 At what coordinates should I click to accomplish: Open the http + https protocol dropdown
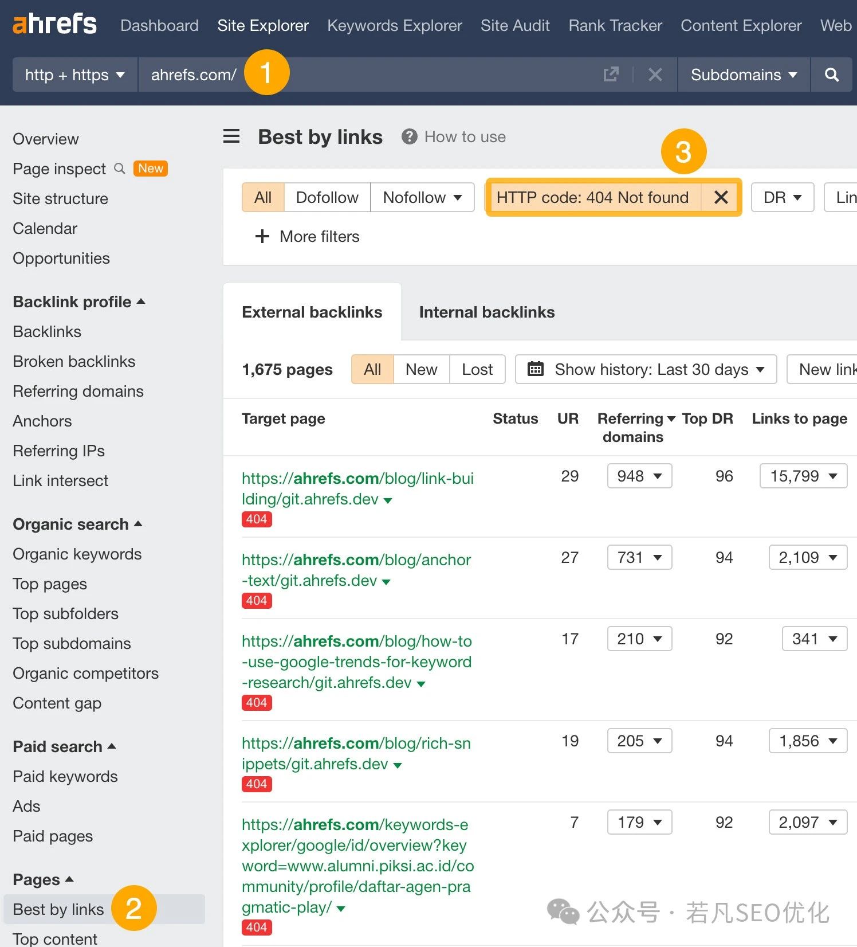(x=75, y=75)
